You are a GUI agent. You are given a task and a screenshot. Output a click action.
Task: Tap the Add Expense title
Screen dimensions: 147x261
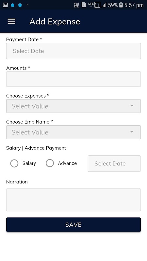[55, 22]
